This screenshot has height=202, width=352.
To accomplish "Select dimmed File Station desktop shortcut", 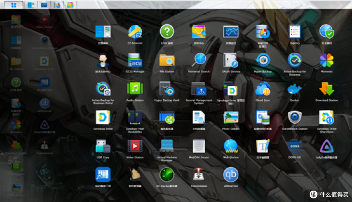I will pyautogui.click(x=16, y=61).
